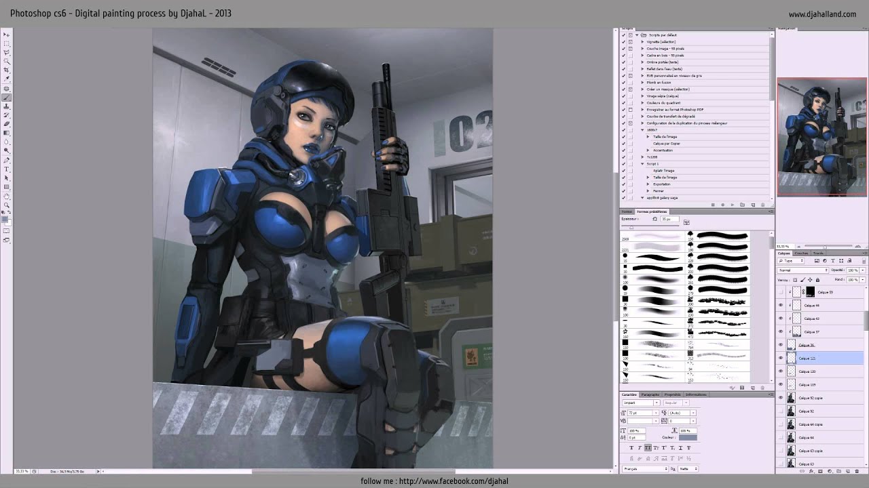The height and width of the screenshot is (488, 869).
Task: Click lock all icon in Verrou row
Action: coord(817,280)
